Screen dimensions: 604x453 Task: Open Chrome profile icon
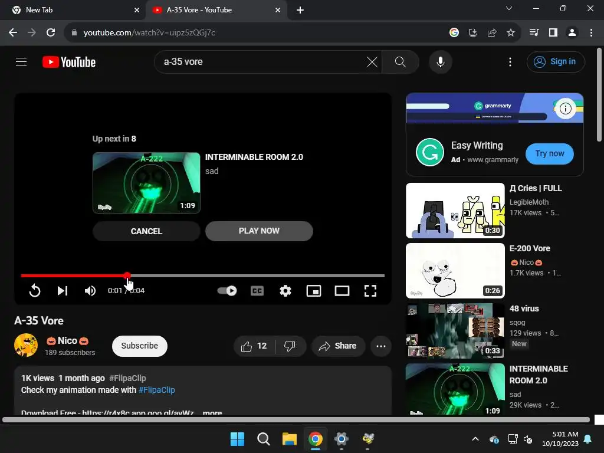click(572, 32)
